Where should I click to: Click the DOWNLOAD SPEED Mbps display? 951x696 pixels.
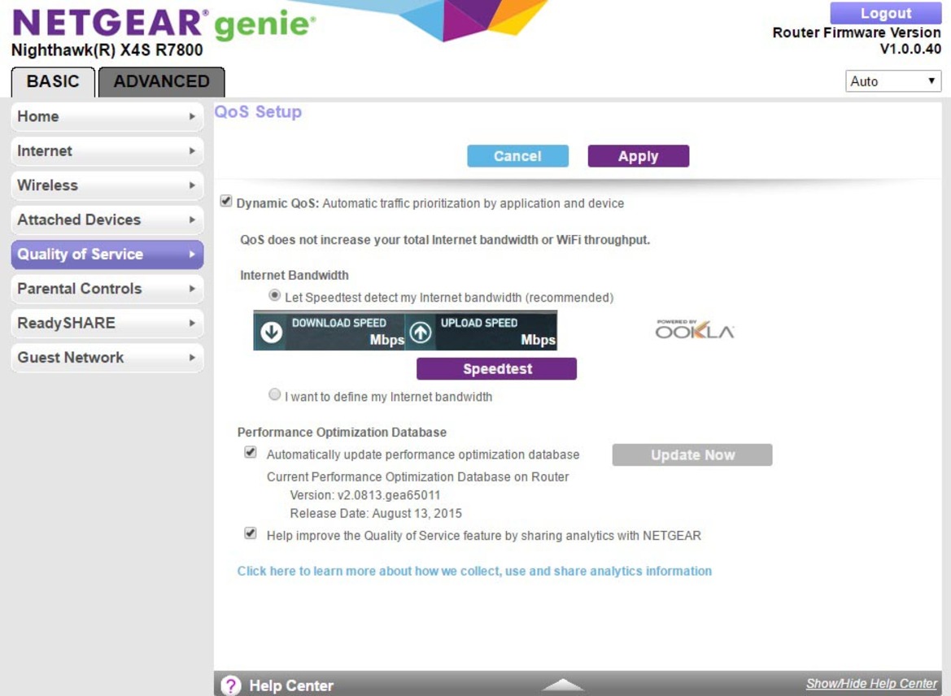[x=329, y=330]
